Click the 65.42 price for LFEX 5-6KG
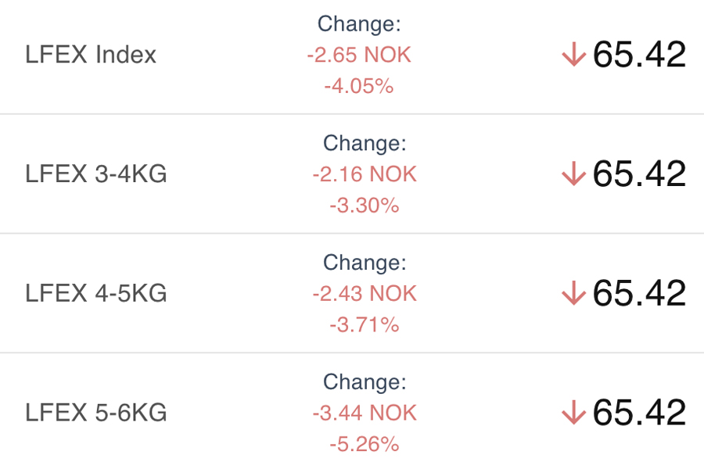704x469 pixels. [x=639, y=413]
